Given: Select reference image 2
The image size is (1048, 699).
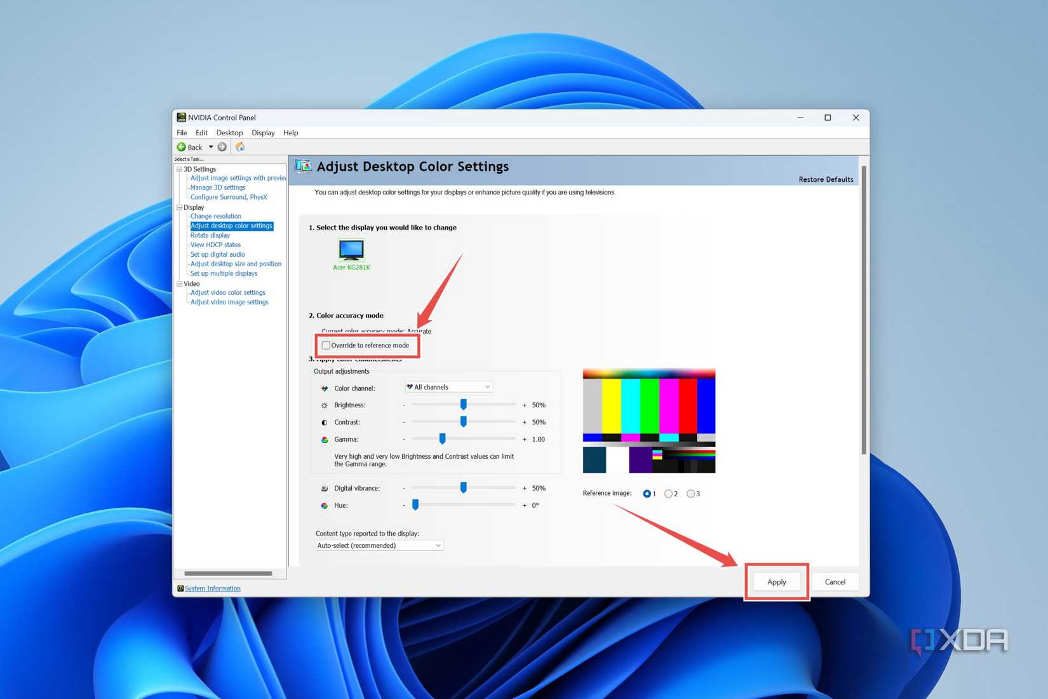Looking at the screenshot, I should coord(668,493).
